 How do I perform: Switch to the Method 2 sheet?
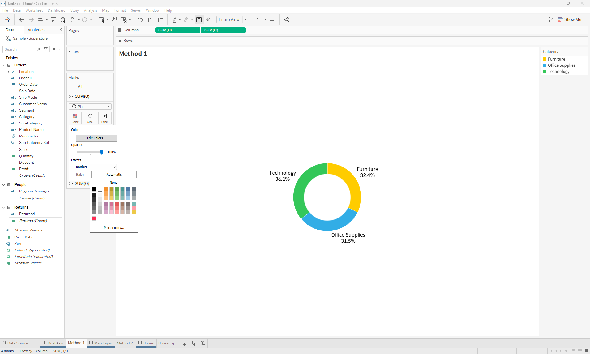click(x=125, y=343)
